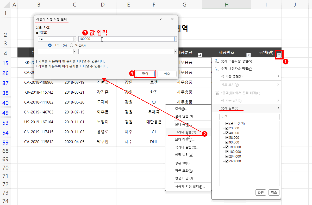This screenshot has height=205, width=312.
Task: Close the 사용자 지정 자동 필터 dialog
Action: (172, 19)
